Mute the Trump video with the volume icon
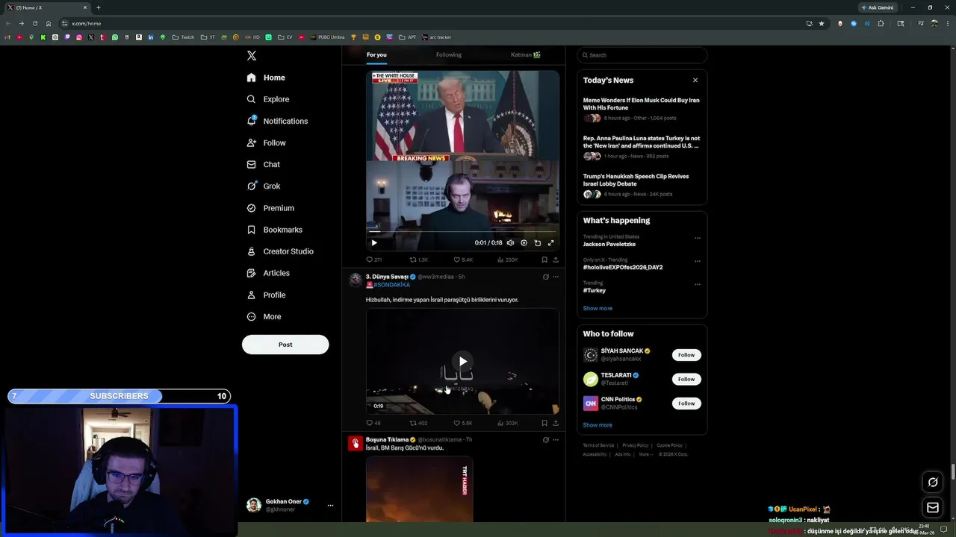This screenshot has height=537, width=956. click(511, 242)
